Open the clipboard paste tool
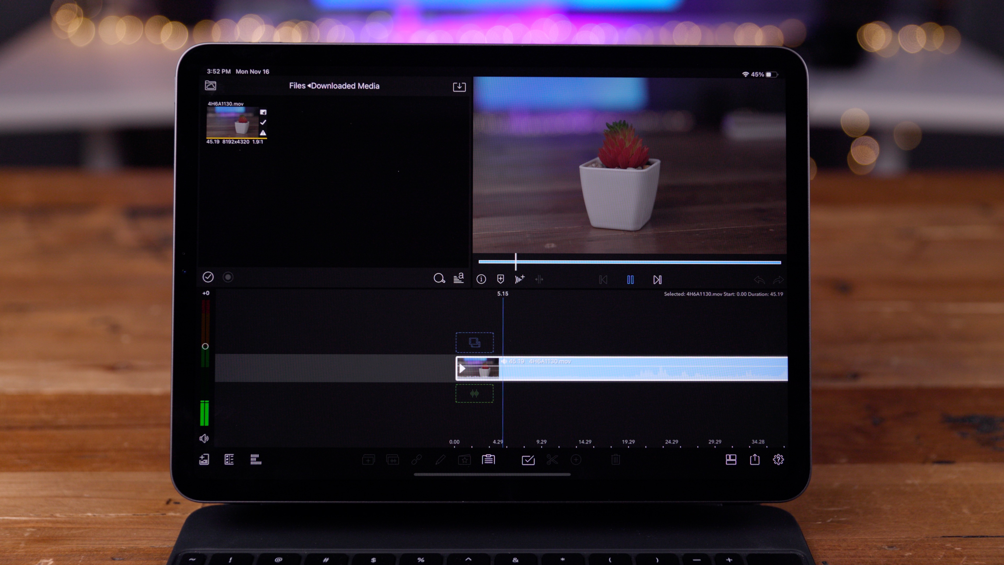The height and width of the screenshot is (565, 1004). 488,460
